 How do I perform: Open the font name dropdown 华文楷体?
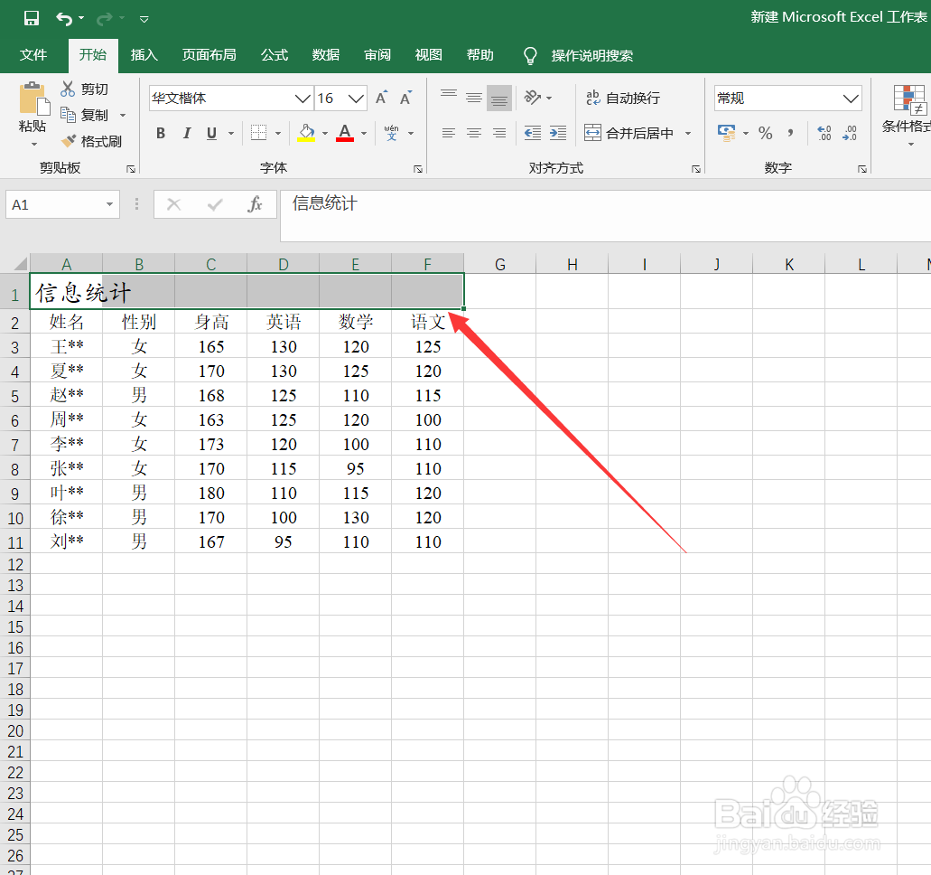303,99
